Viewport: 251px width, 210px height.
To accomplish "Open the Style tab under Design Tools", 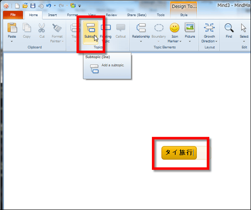I will [184, 15].
